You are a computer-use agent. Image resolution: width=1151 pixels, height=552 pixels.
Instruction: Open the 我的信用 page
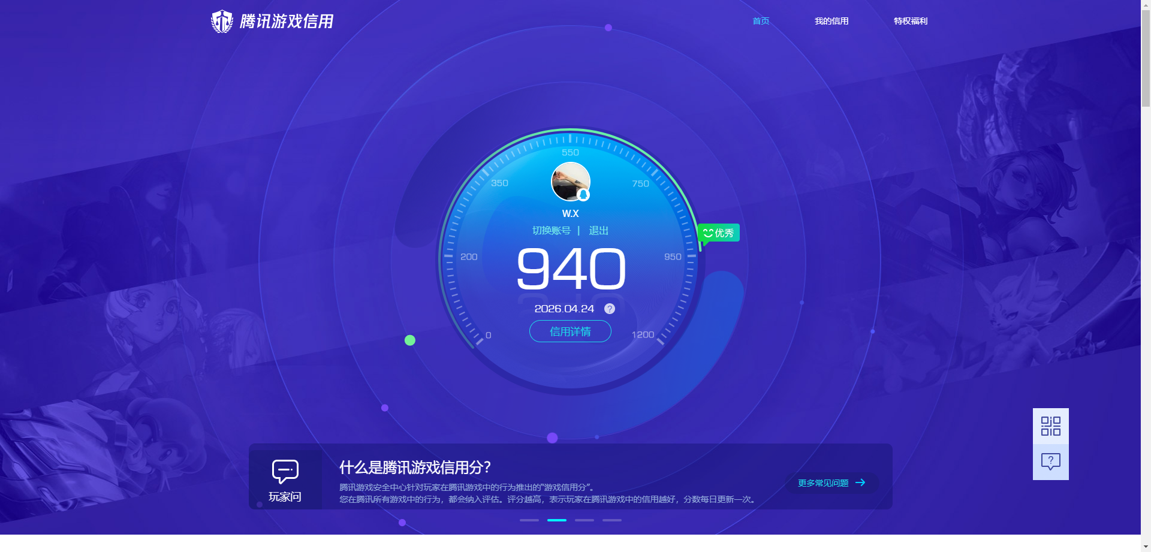click(x=831, y=21)
